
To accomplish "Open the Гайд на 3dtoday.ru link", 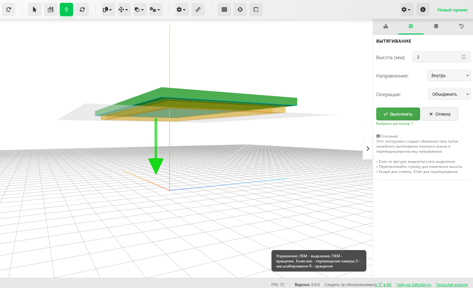I will (414, 285).
